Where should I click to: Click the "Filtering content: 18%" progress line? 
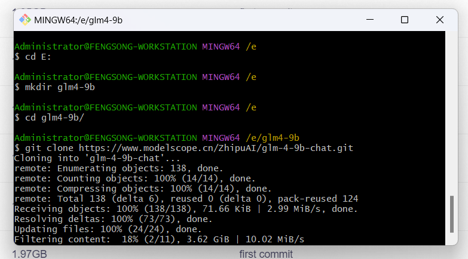coord(159,239)
